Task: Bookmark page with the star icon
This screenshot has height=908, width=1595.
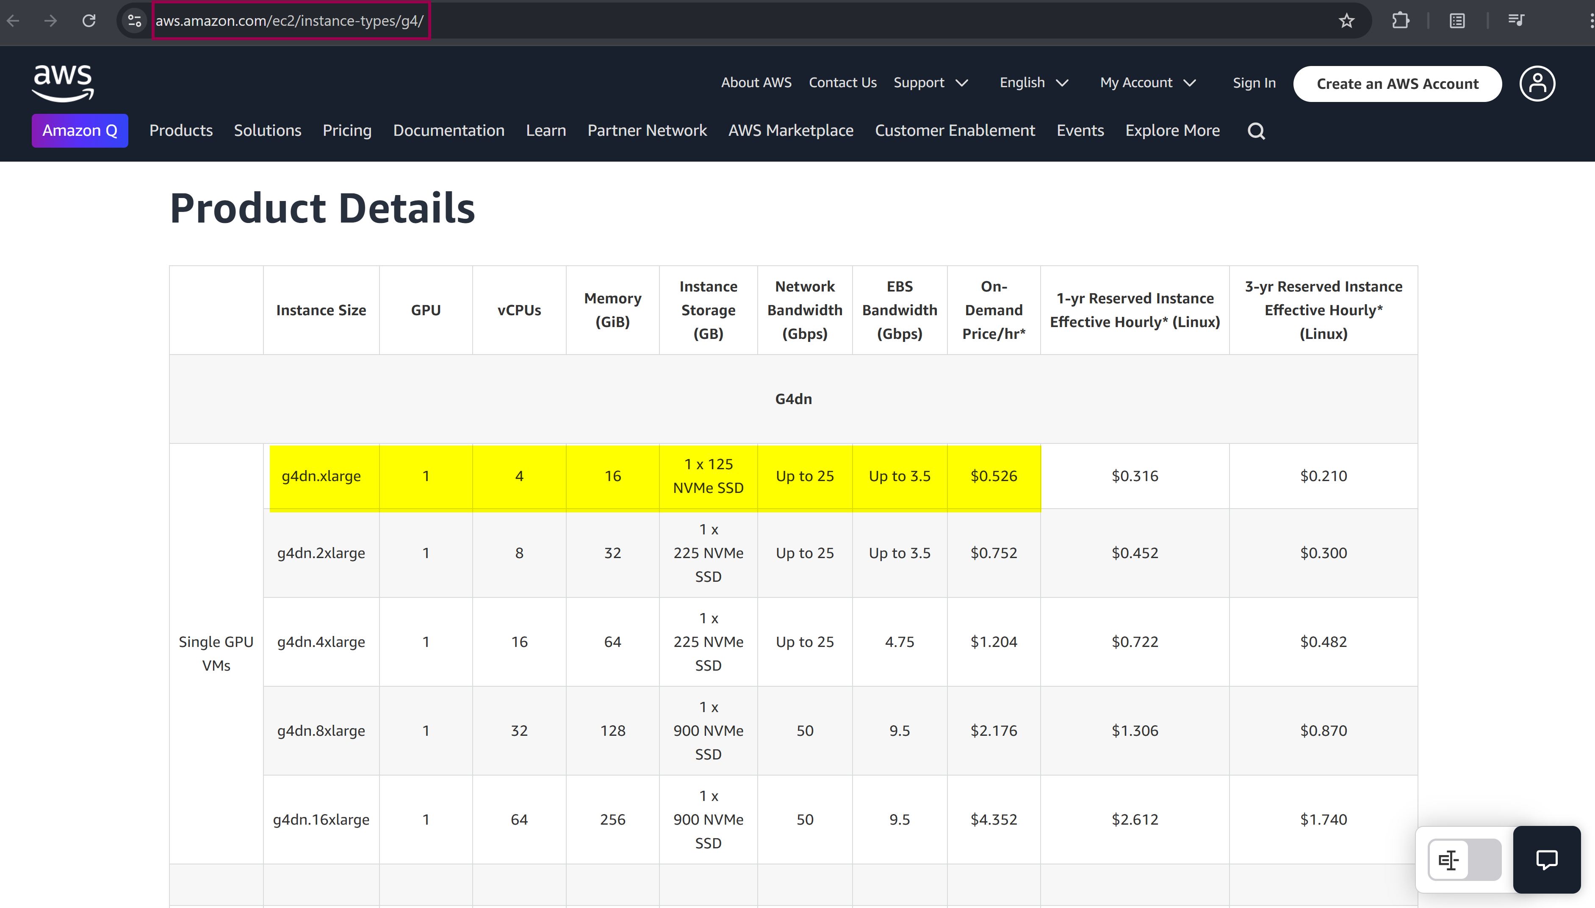Action: click(1347, 21)
